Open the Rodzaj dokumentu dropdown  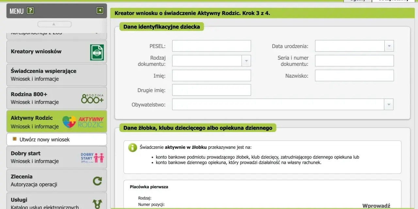pyautogui.click(x=246, y=61)
